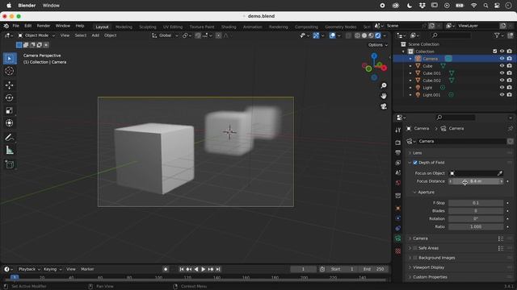Select the Select Box tool
Viewport: 517px width, 290px height.
[10, 58]
